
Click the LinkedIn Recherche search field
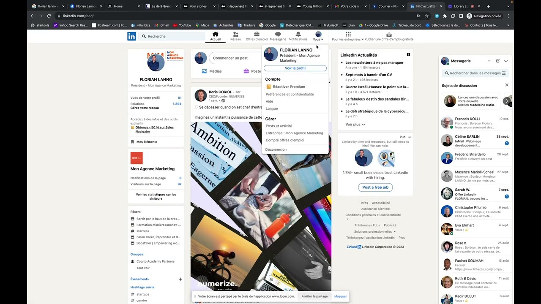coord(171,36)
